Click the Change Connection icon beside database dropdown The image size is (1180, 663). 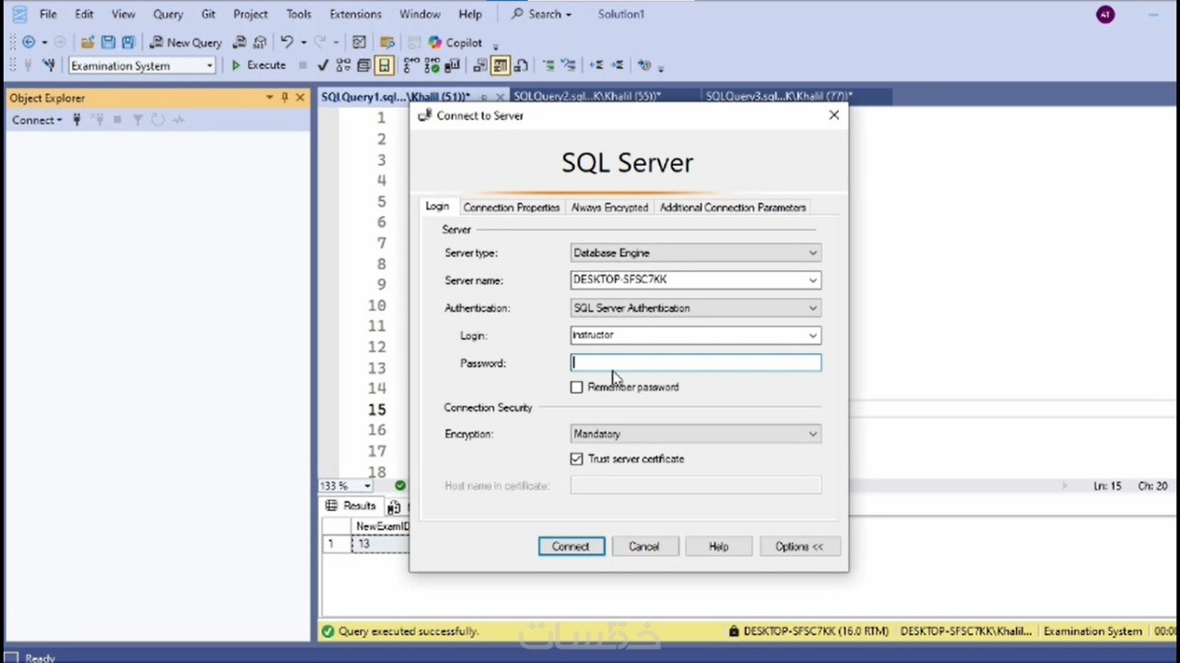[48, 65]
